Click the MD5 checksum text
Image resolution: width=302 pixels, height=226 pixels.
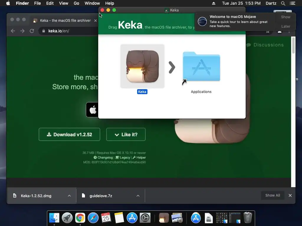point(114,162)
